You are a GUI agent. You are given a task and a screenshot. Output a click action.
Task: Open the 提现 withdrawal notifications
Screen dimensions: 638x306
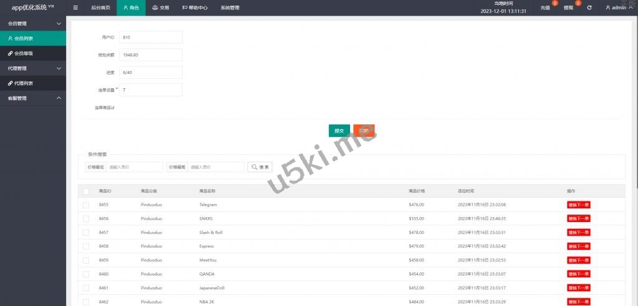569,8
